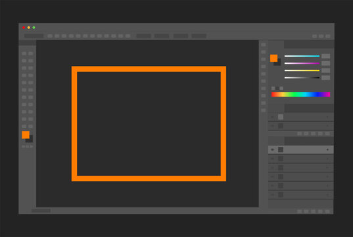353x237 pixels.
Task: Focus the value field beside the magenta slider
Action: pyautogui.click(x=326, y=63)
